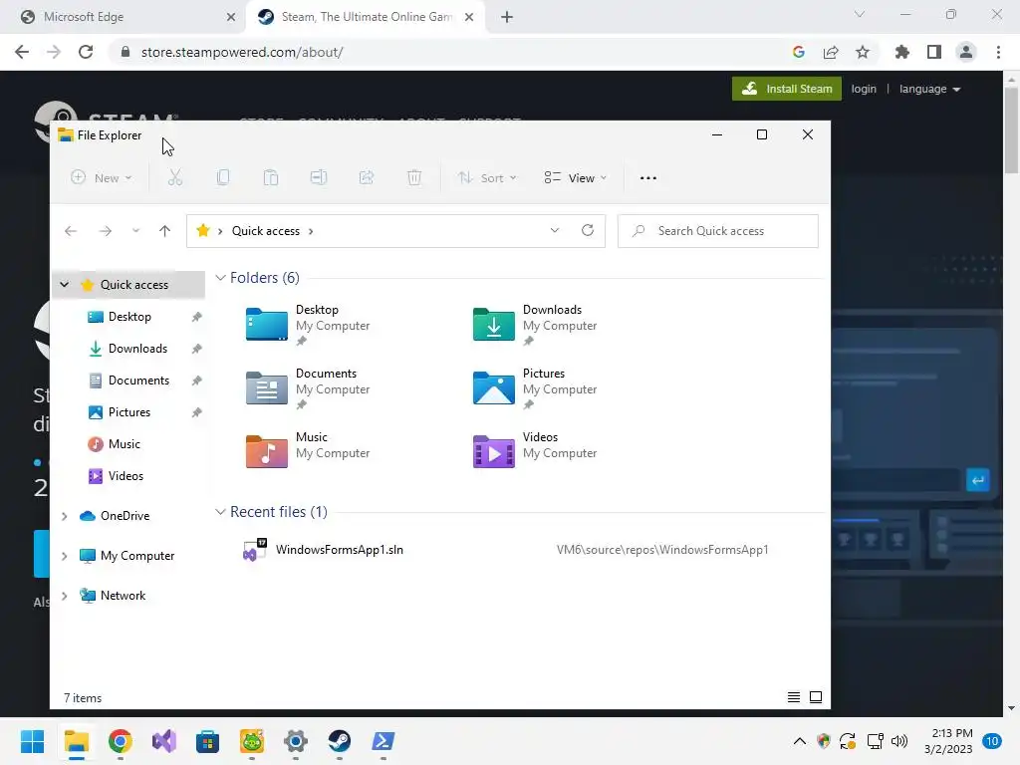1020x765 pixels.
Task: Expand the My Computer tree node
Action: [65, 556]
